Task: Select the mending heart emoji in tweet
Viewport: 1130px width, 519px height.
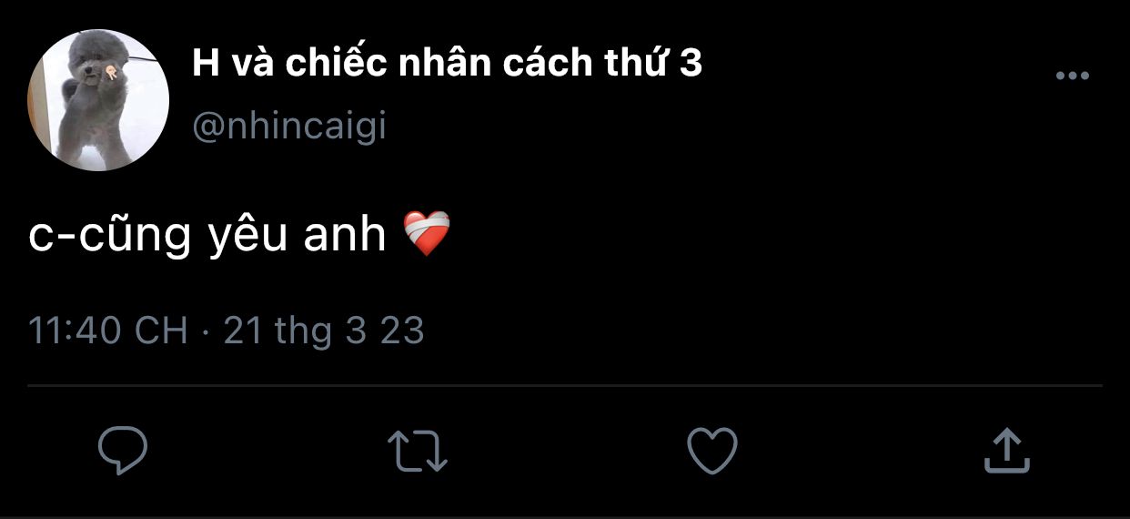Action: click(427, 235)
